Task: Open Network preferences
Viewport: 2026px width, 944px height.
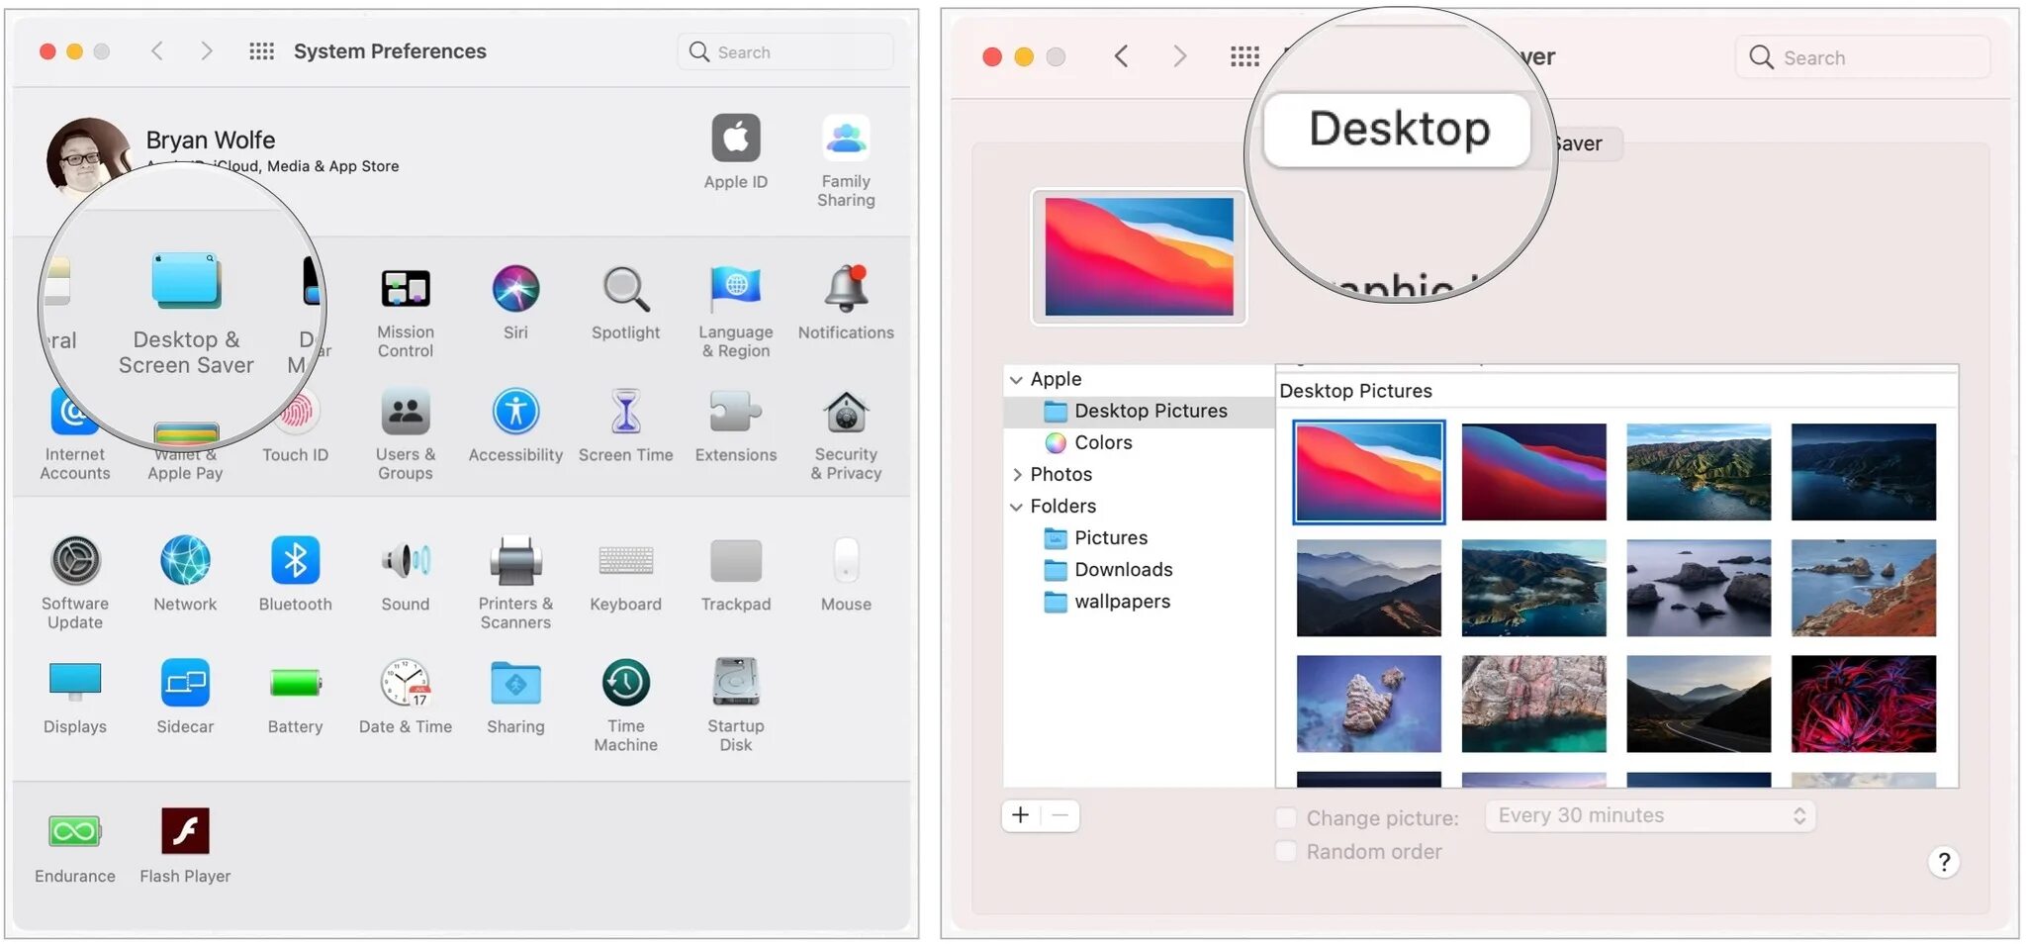Action: 185,574
